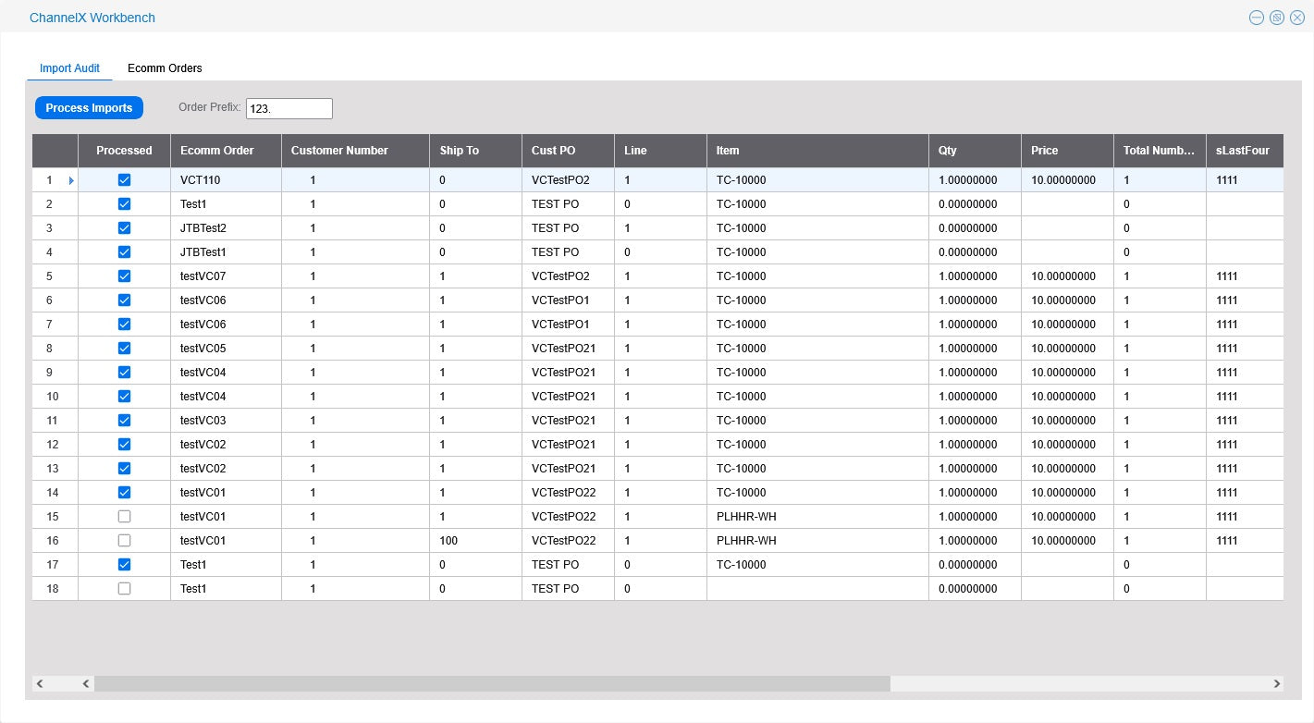Viewport: 1314px width, 723px height.
Task: Check the Processed box in row 15
Action: [x=124, y=517]
